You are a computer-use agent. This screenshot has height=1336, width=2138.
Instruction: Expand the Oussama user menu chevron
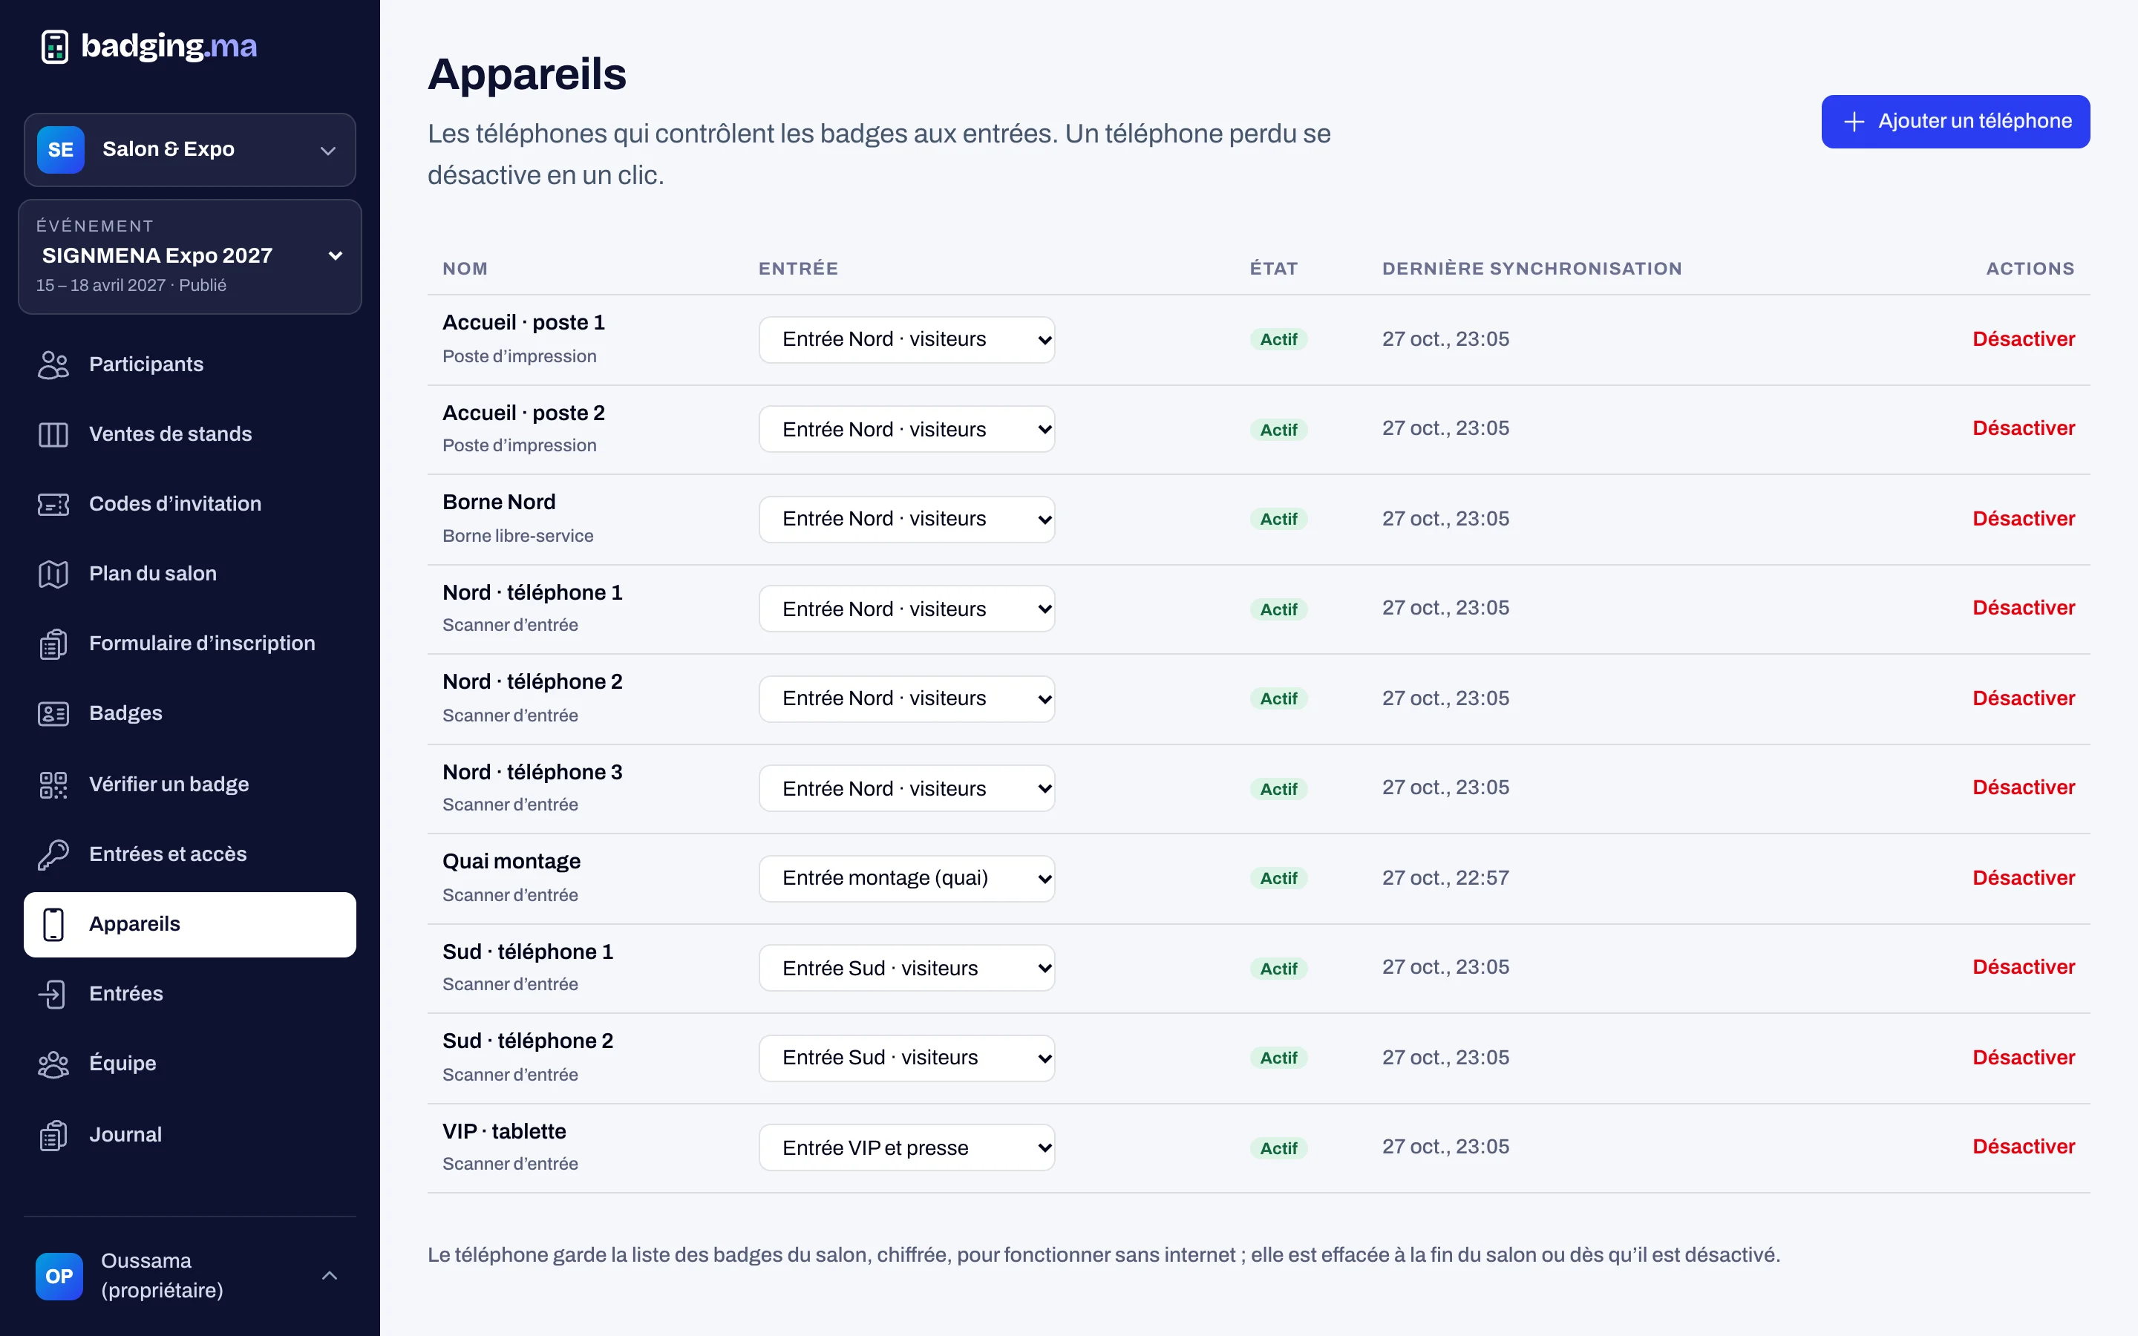[x=330, y=1275]
